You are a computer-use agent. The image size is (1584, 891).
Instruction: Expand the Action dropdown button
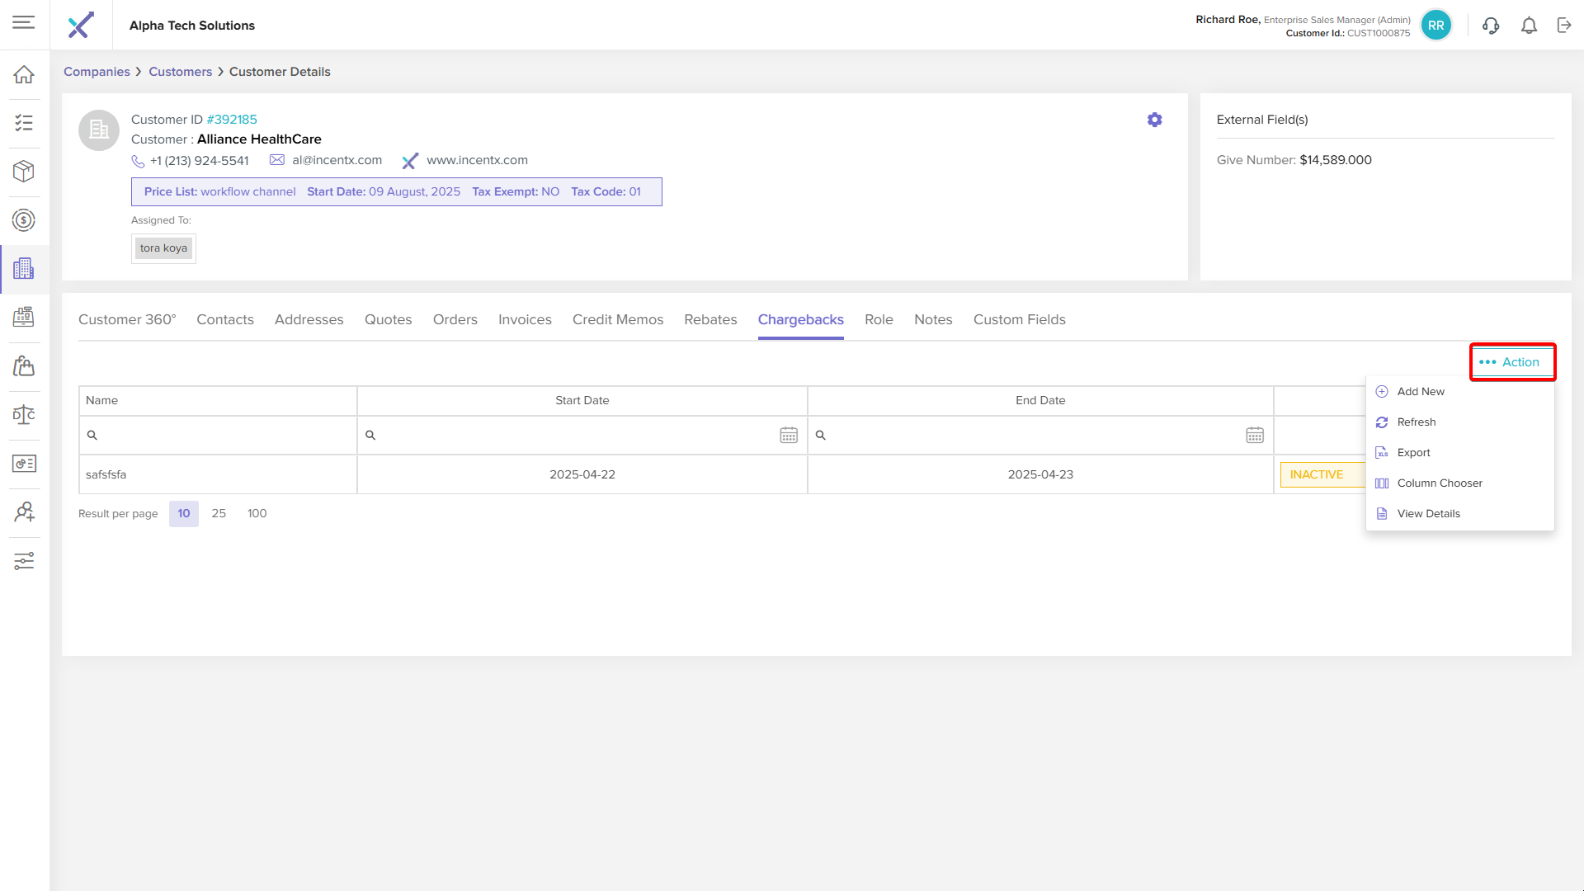coord(1511,362)
